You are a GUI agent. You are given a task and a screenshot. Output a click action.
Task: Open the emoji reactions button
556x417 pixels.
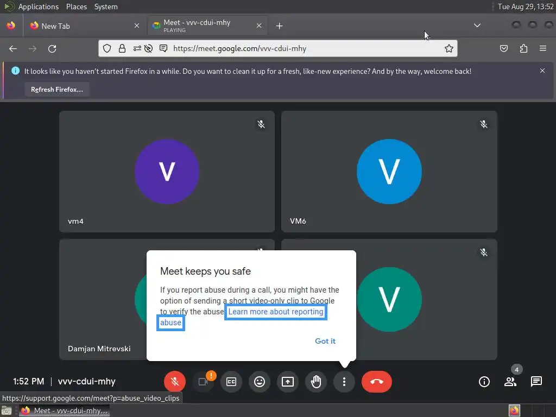tap(260, 382)
